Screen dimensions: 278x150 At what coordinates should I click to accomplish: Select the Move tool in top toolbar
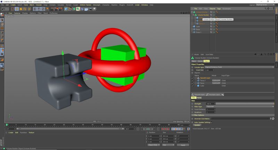17,9
